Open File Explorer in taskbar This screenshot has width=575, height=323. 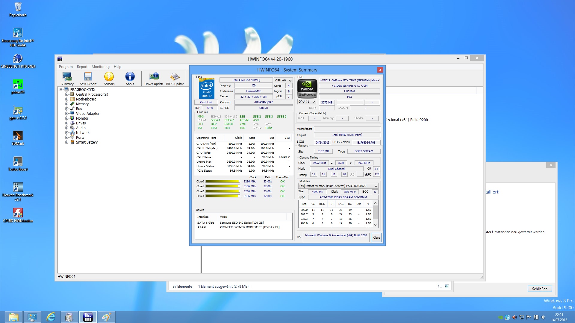coord(13,317)
